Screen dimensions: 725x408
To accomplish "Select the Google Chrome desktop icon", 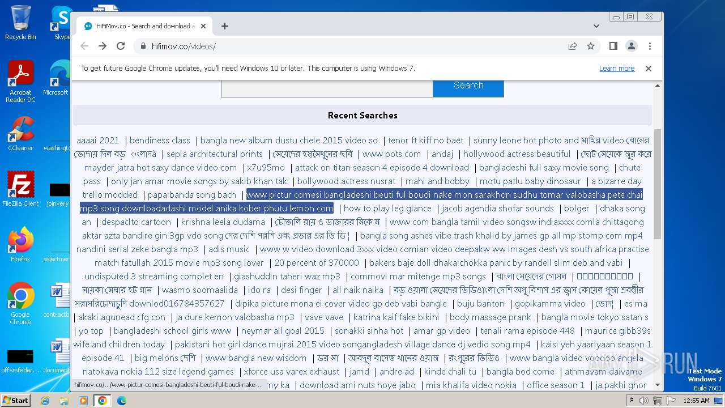I will [20, 304].
